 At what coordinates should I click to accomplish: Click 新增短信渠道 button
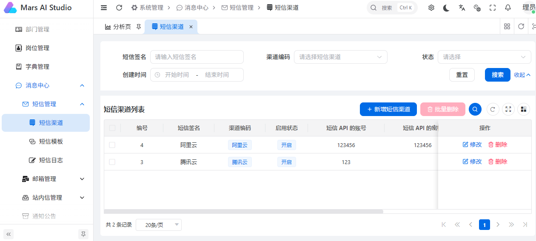coord(388,109)
